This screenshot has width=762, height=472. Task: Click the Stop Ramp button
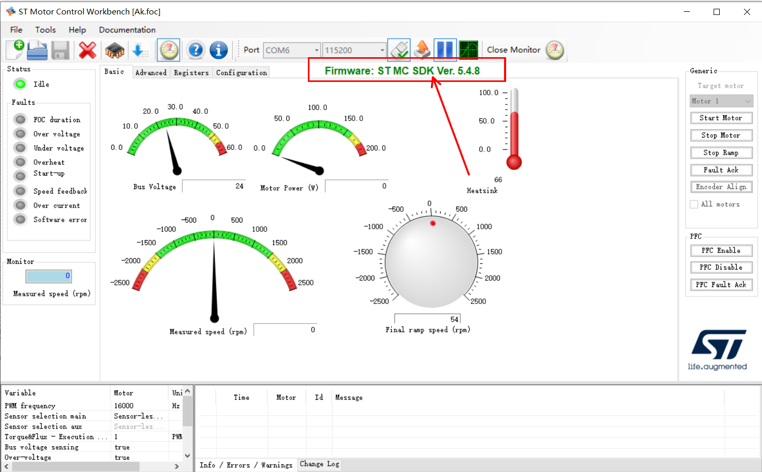pyautogui.click(x=721, y=153)
